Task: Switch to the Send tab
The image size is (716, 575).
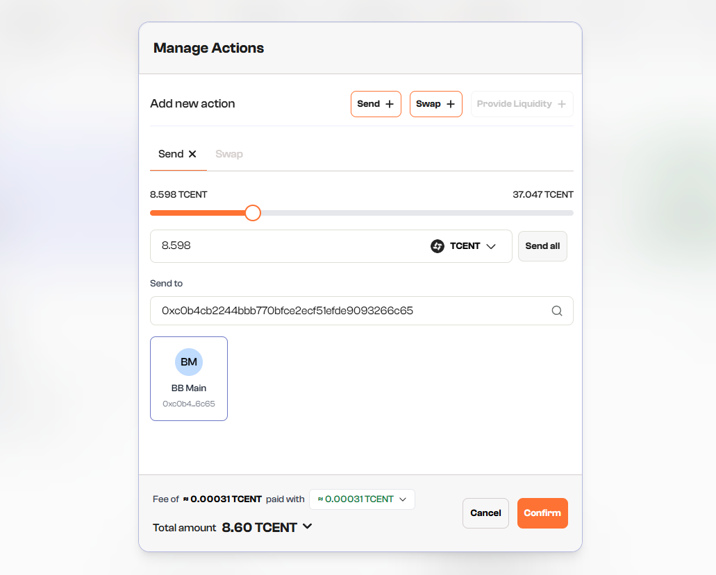Action: pos(171,154)
